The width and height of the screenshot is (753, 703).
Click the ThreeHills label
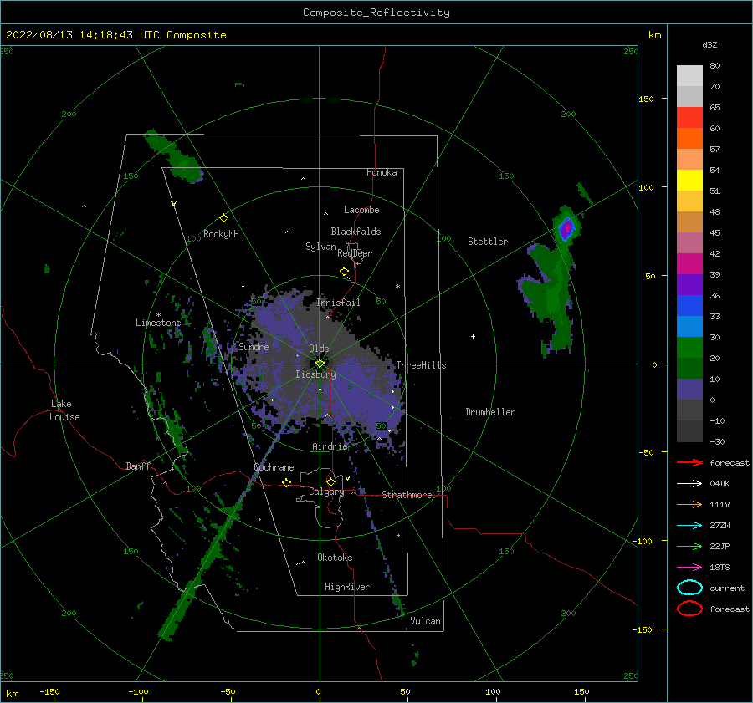(x=421, y=365)
